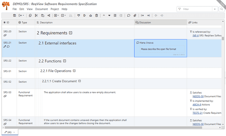Open NEEDS-58 link in SRS-54 row
Screen dimensions: 226x136
pos(198,124)
